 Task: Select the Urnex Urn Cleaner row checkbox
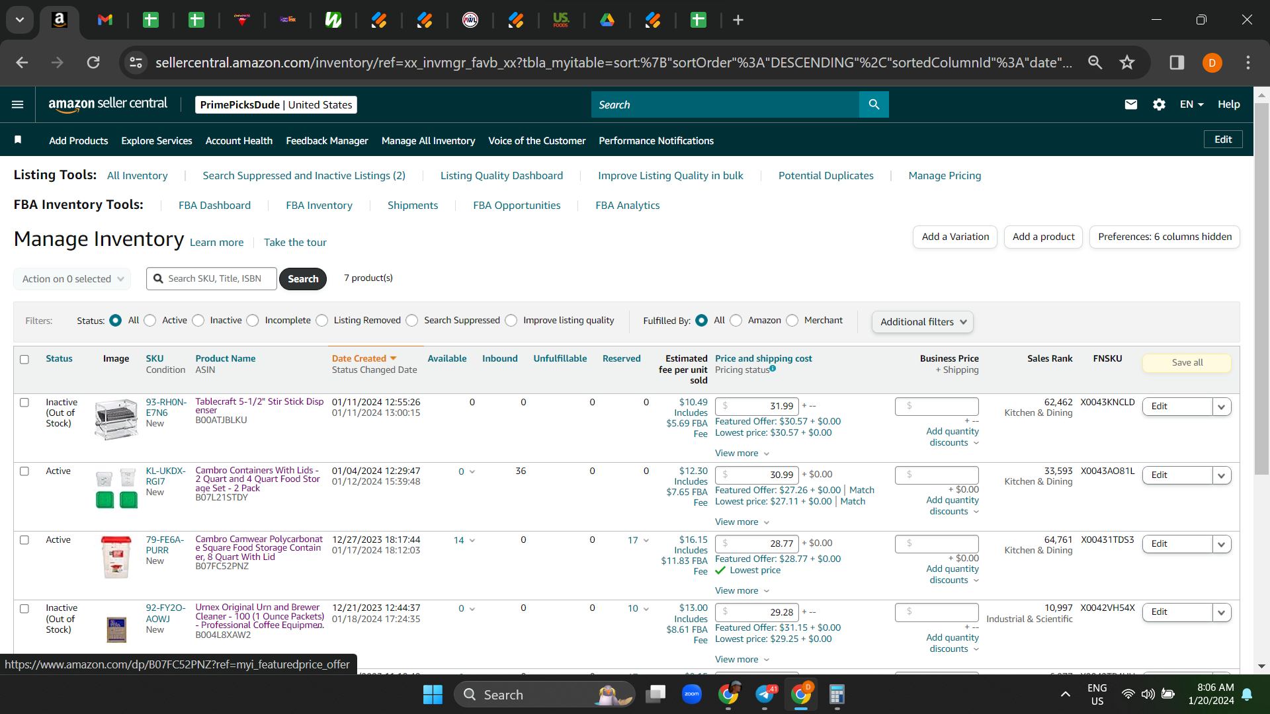24,608
